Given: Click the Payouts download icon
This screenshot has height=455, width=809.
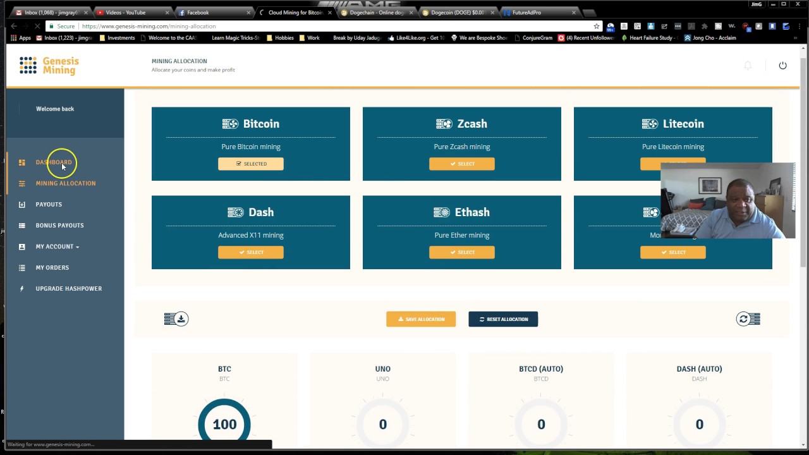Looking at the screenshot, I should point(21,204).
